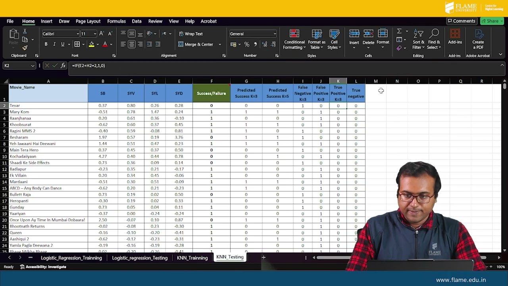Open the font size 11 dropdown
Viewport: 508px width, 286px height.
94,34
